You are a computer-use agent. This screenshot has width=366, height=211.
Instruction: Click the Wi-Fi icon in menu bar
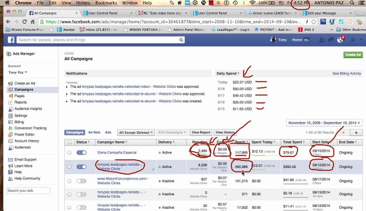252,3
